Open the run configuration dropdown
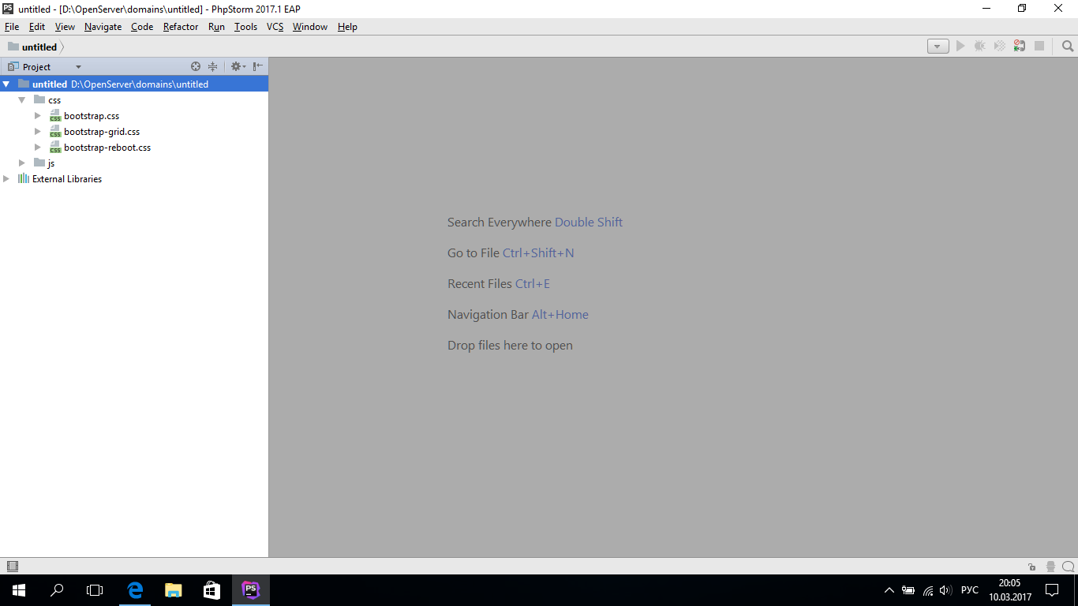 (938, 47)
